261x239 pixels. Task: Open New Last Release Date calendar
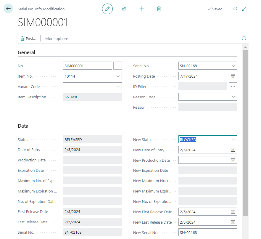[x=233, y=222]
